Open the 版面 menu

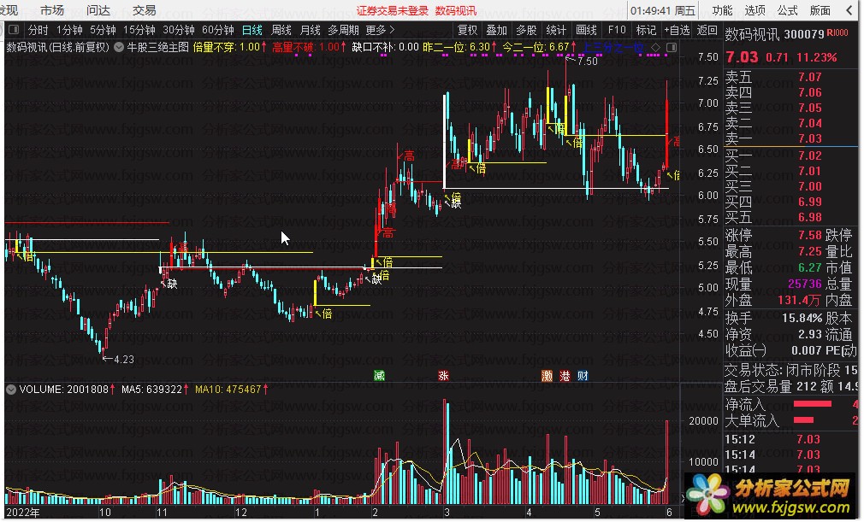[x=820, y=10]
